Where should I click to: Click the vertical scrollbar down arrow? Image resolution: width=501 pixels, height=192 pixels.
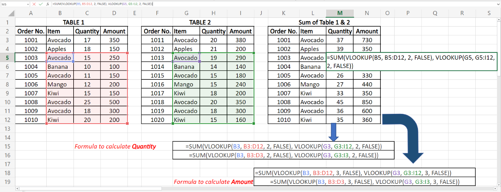click(498, 184)
